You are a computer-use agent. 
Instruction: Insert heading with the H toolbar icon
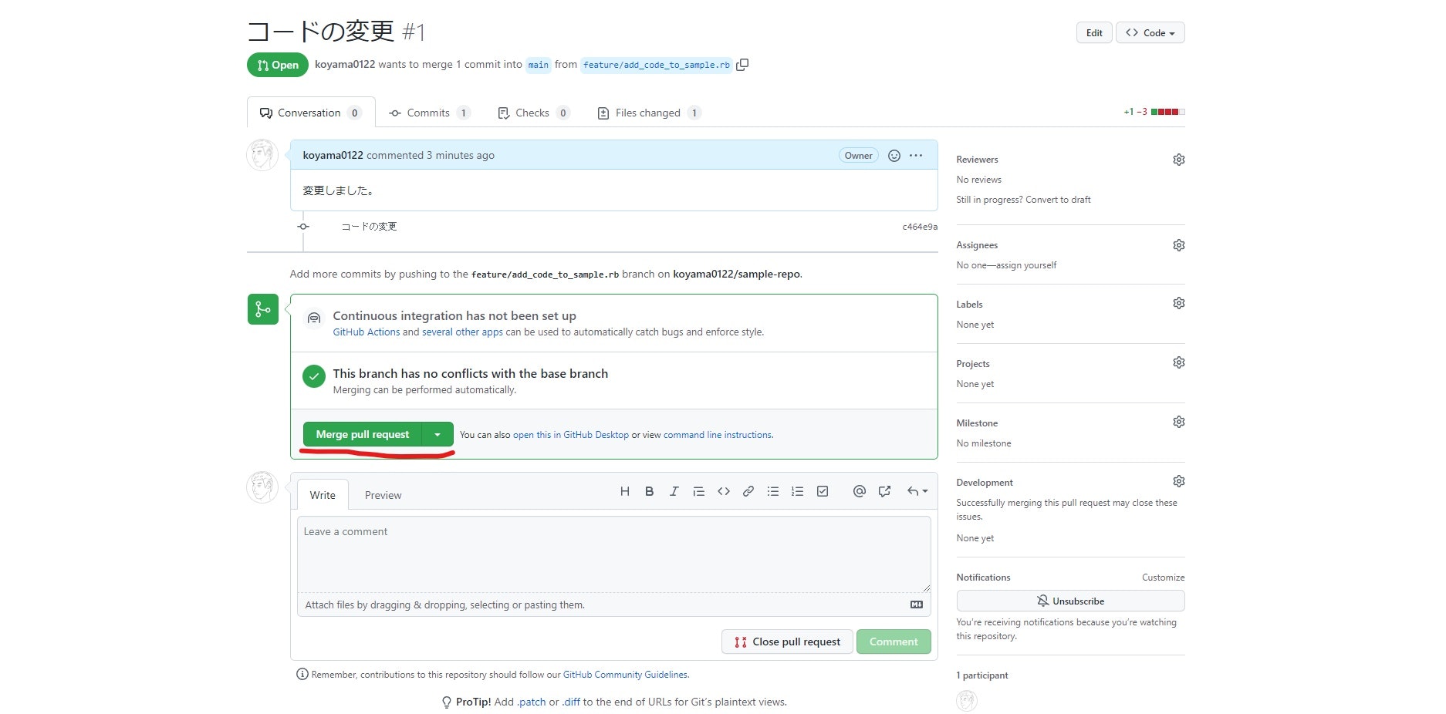tap(625, 491)
